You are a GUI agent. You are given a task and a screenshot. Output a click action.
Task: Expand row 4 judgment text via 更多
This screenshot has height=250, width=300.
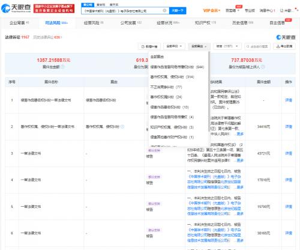pos(240,187)
